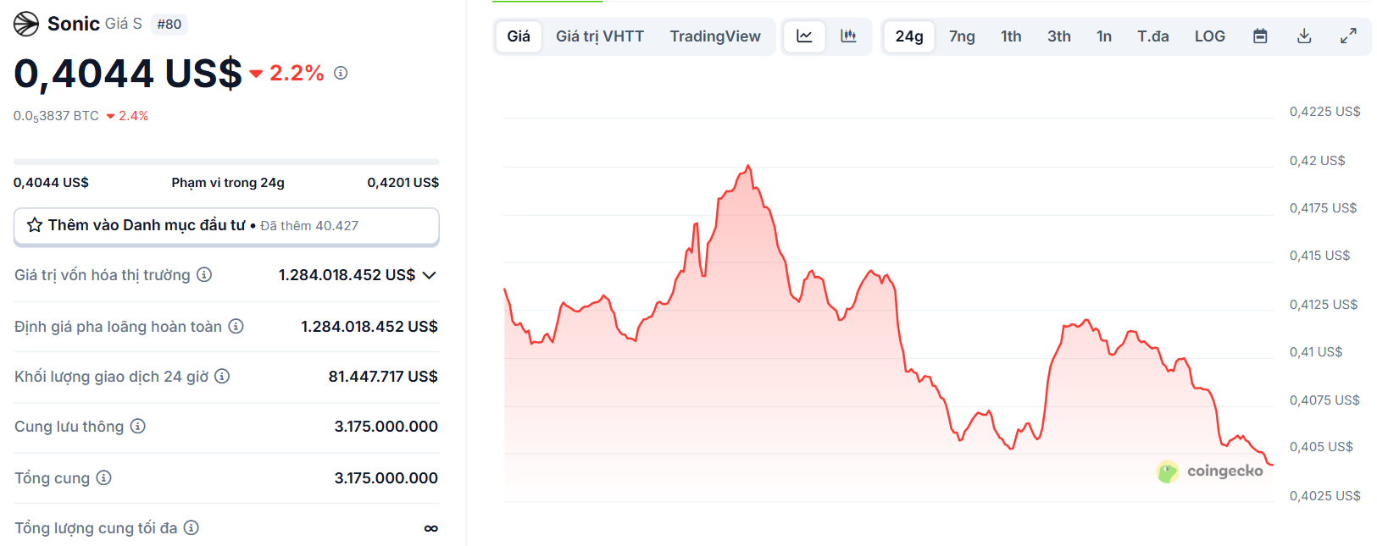Open info icon for Định giá pha loãng hoàn toàn

236,326
